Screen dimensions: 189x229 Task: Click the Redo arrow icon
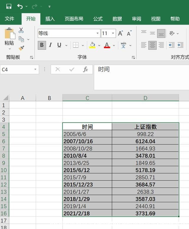click(35, 6)
